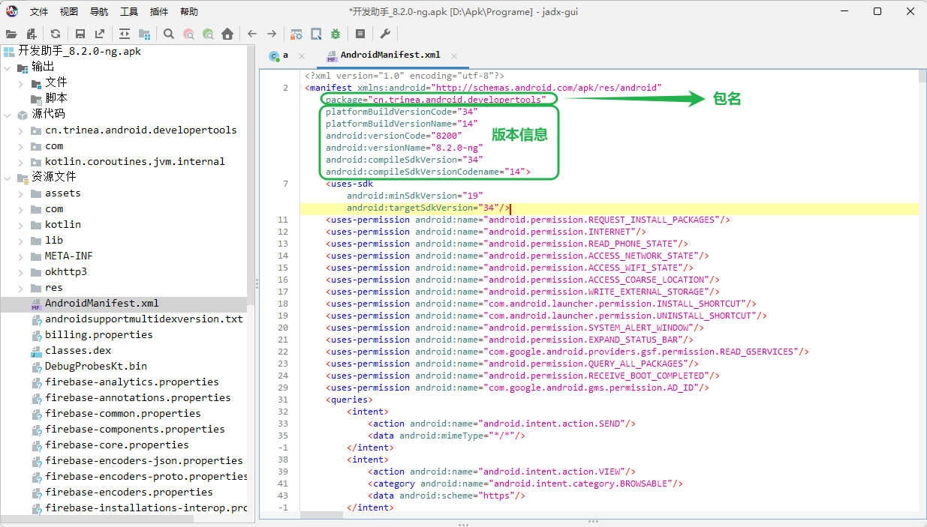Open firebase-core.properties file
The width and height of the screenshot is (927, 527).
tap(116, 445)
